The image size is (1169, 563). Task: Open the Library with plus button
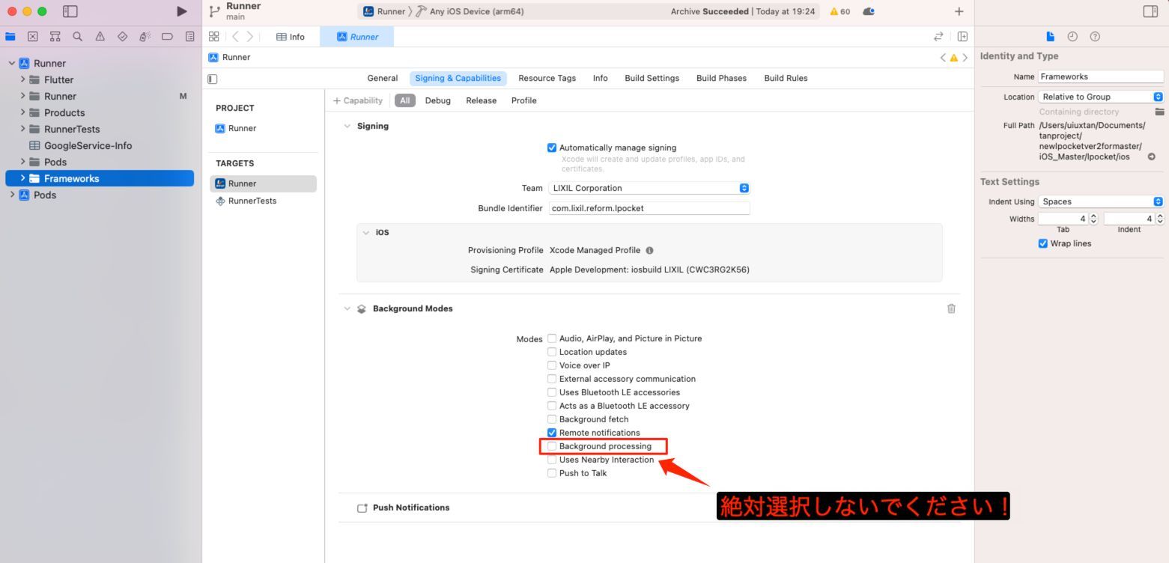[959, 11]
